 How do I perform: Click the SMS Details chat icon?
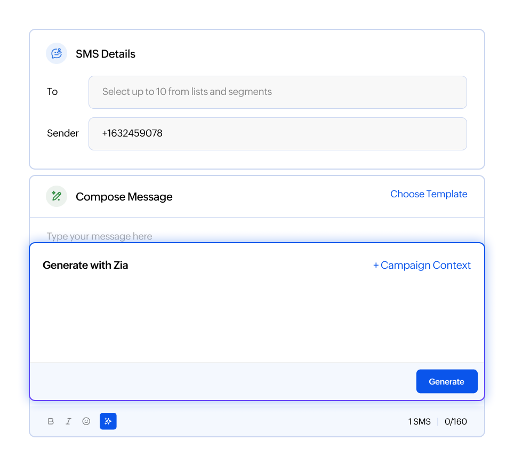pos(57,53)
